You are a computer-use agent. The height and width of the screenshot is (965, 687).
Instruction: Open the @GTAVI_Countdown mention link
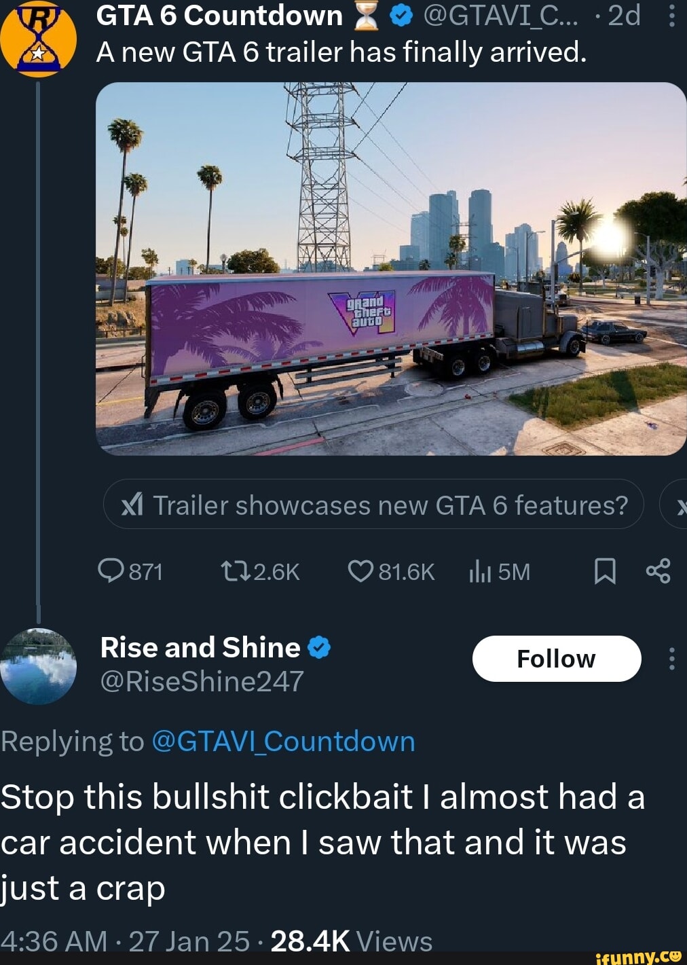click(x=283, y=741)
